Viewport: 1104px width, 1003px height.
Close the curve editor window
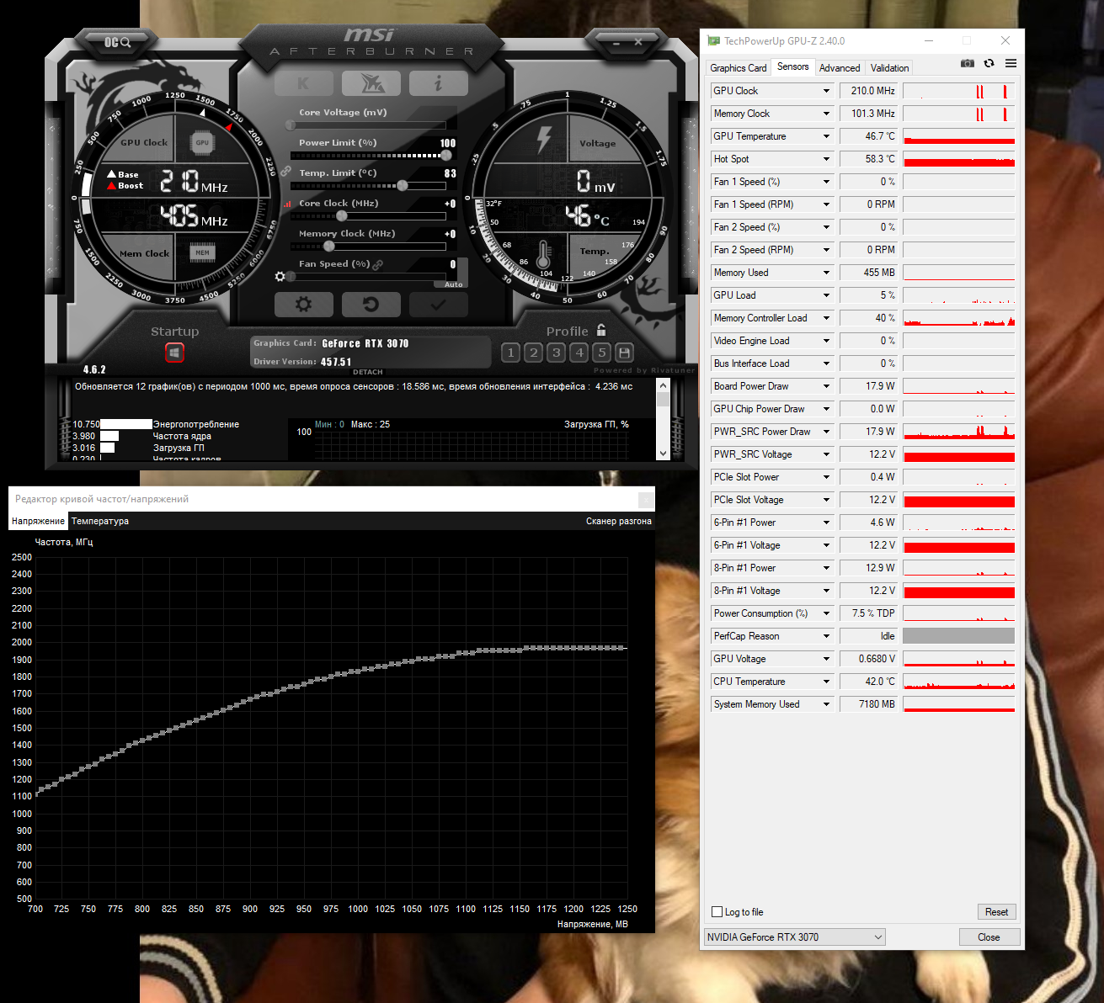coord(646,500)
